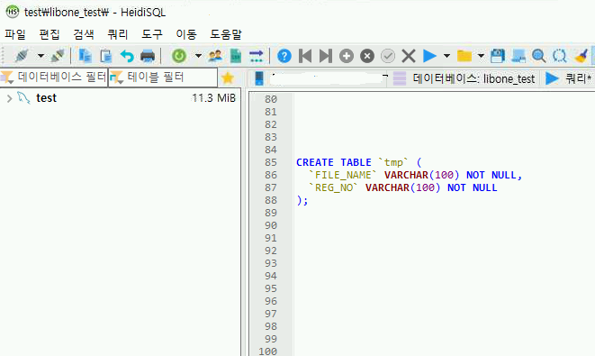This screenshot has height=356, width=595.
Task: Click the Delete row circle-x icon
Action: tap(367, 56)
